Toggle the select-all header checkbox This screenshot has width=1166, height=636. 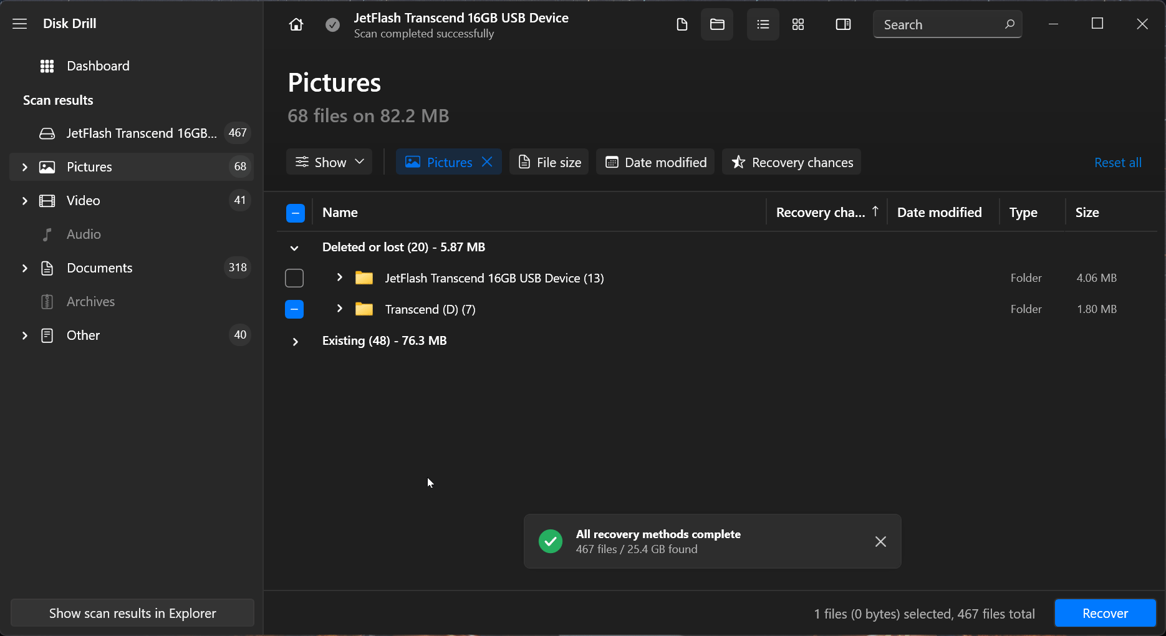(296, 213)
